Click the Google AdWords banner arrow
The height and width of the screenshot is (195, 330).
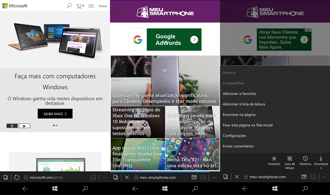pos(194,39)
